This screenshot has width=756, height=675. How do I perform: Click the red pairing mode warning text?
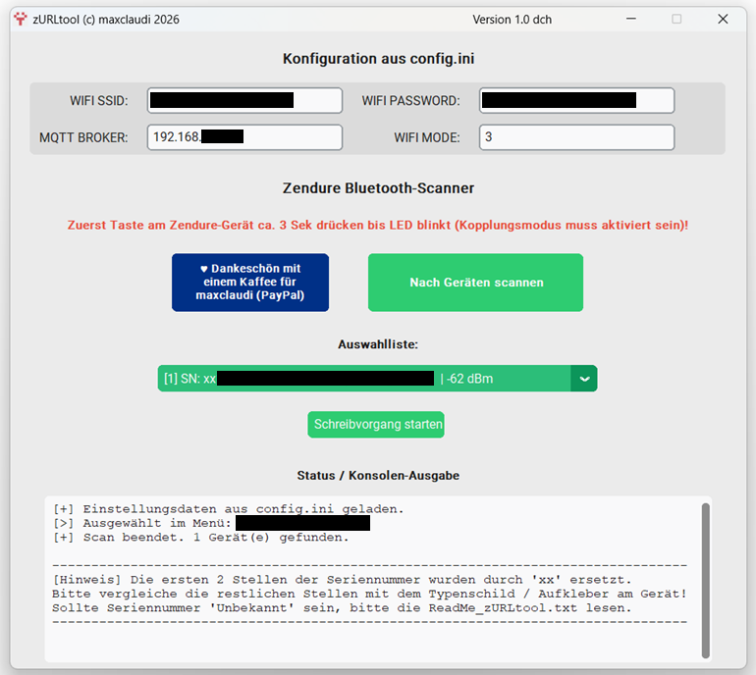378,225
